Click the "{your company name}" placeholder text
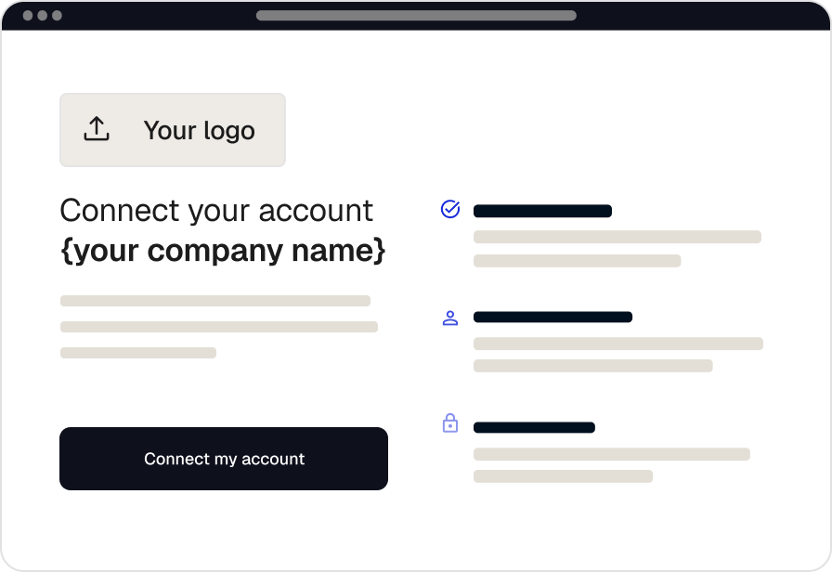Screen dimensions: 832x572 coord(223,251)
